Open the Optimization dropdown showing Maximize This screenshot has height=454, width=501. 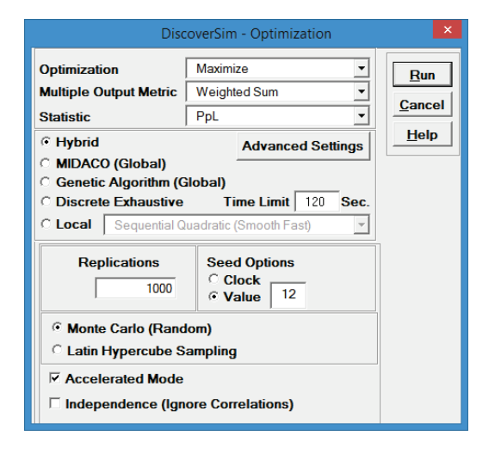point(277,68)
